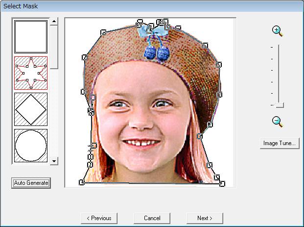The height and width of the screenshot is (227, 304).
Task: Go back with the Previous button
Action: (99, 218)
